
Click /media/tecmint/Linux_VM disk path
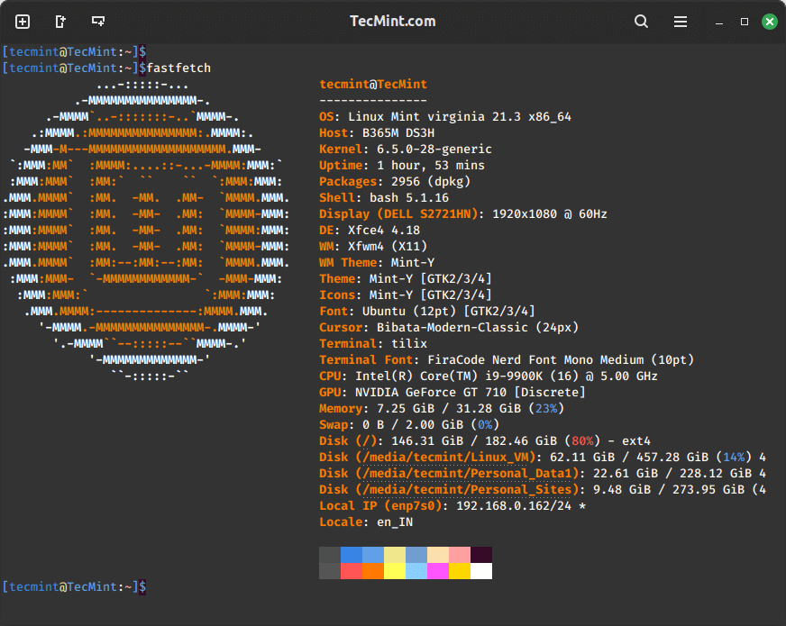[x=445, y=458]
